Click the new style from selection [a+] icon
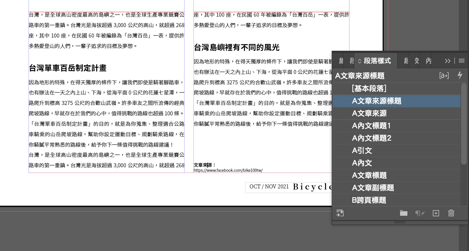469x251 pixels. click(x=444, y=76)
